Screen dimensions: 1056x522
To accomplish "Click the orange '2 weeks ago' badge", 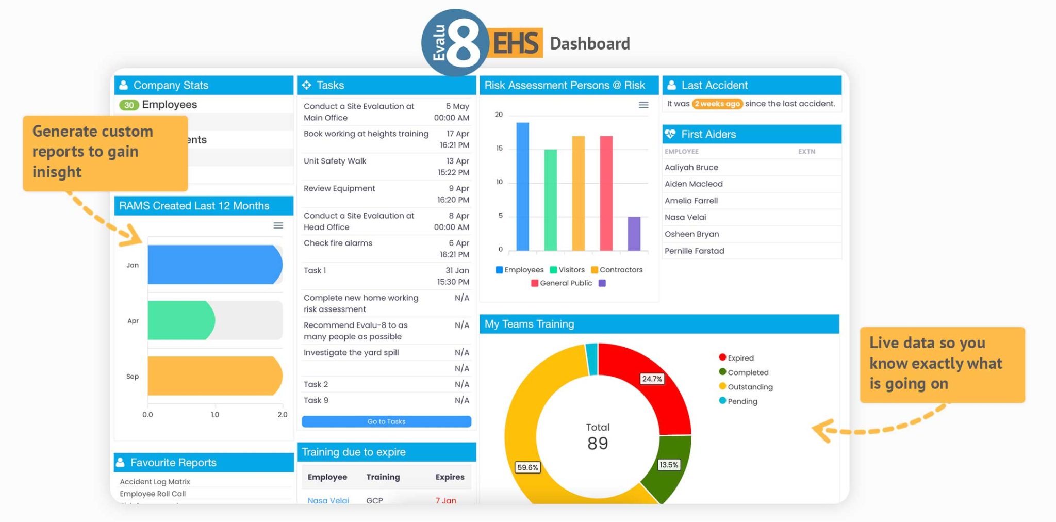I will pyautogui.click(x=717, y=104).
